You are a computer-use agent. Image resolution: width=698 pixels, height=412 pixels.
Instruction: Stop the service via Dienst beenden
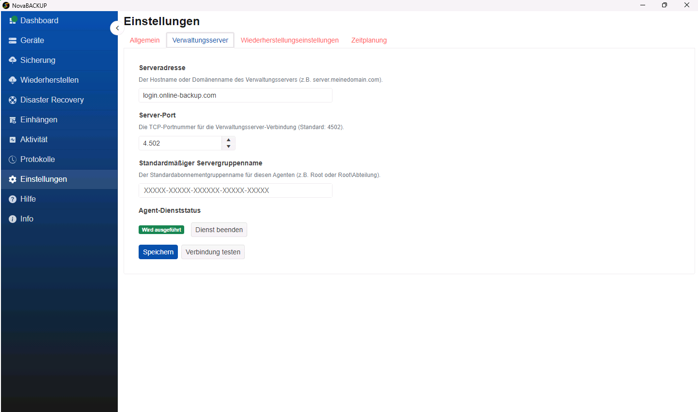pos(219,230)
